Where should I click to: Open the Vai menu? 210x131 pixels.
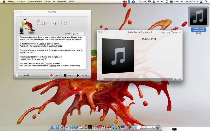pyautogui.click(x=54, y=2)
